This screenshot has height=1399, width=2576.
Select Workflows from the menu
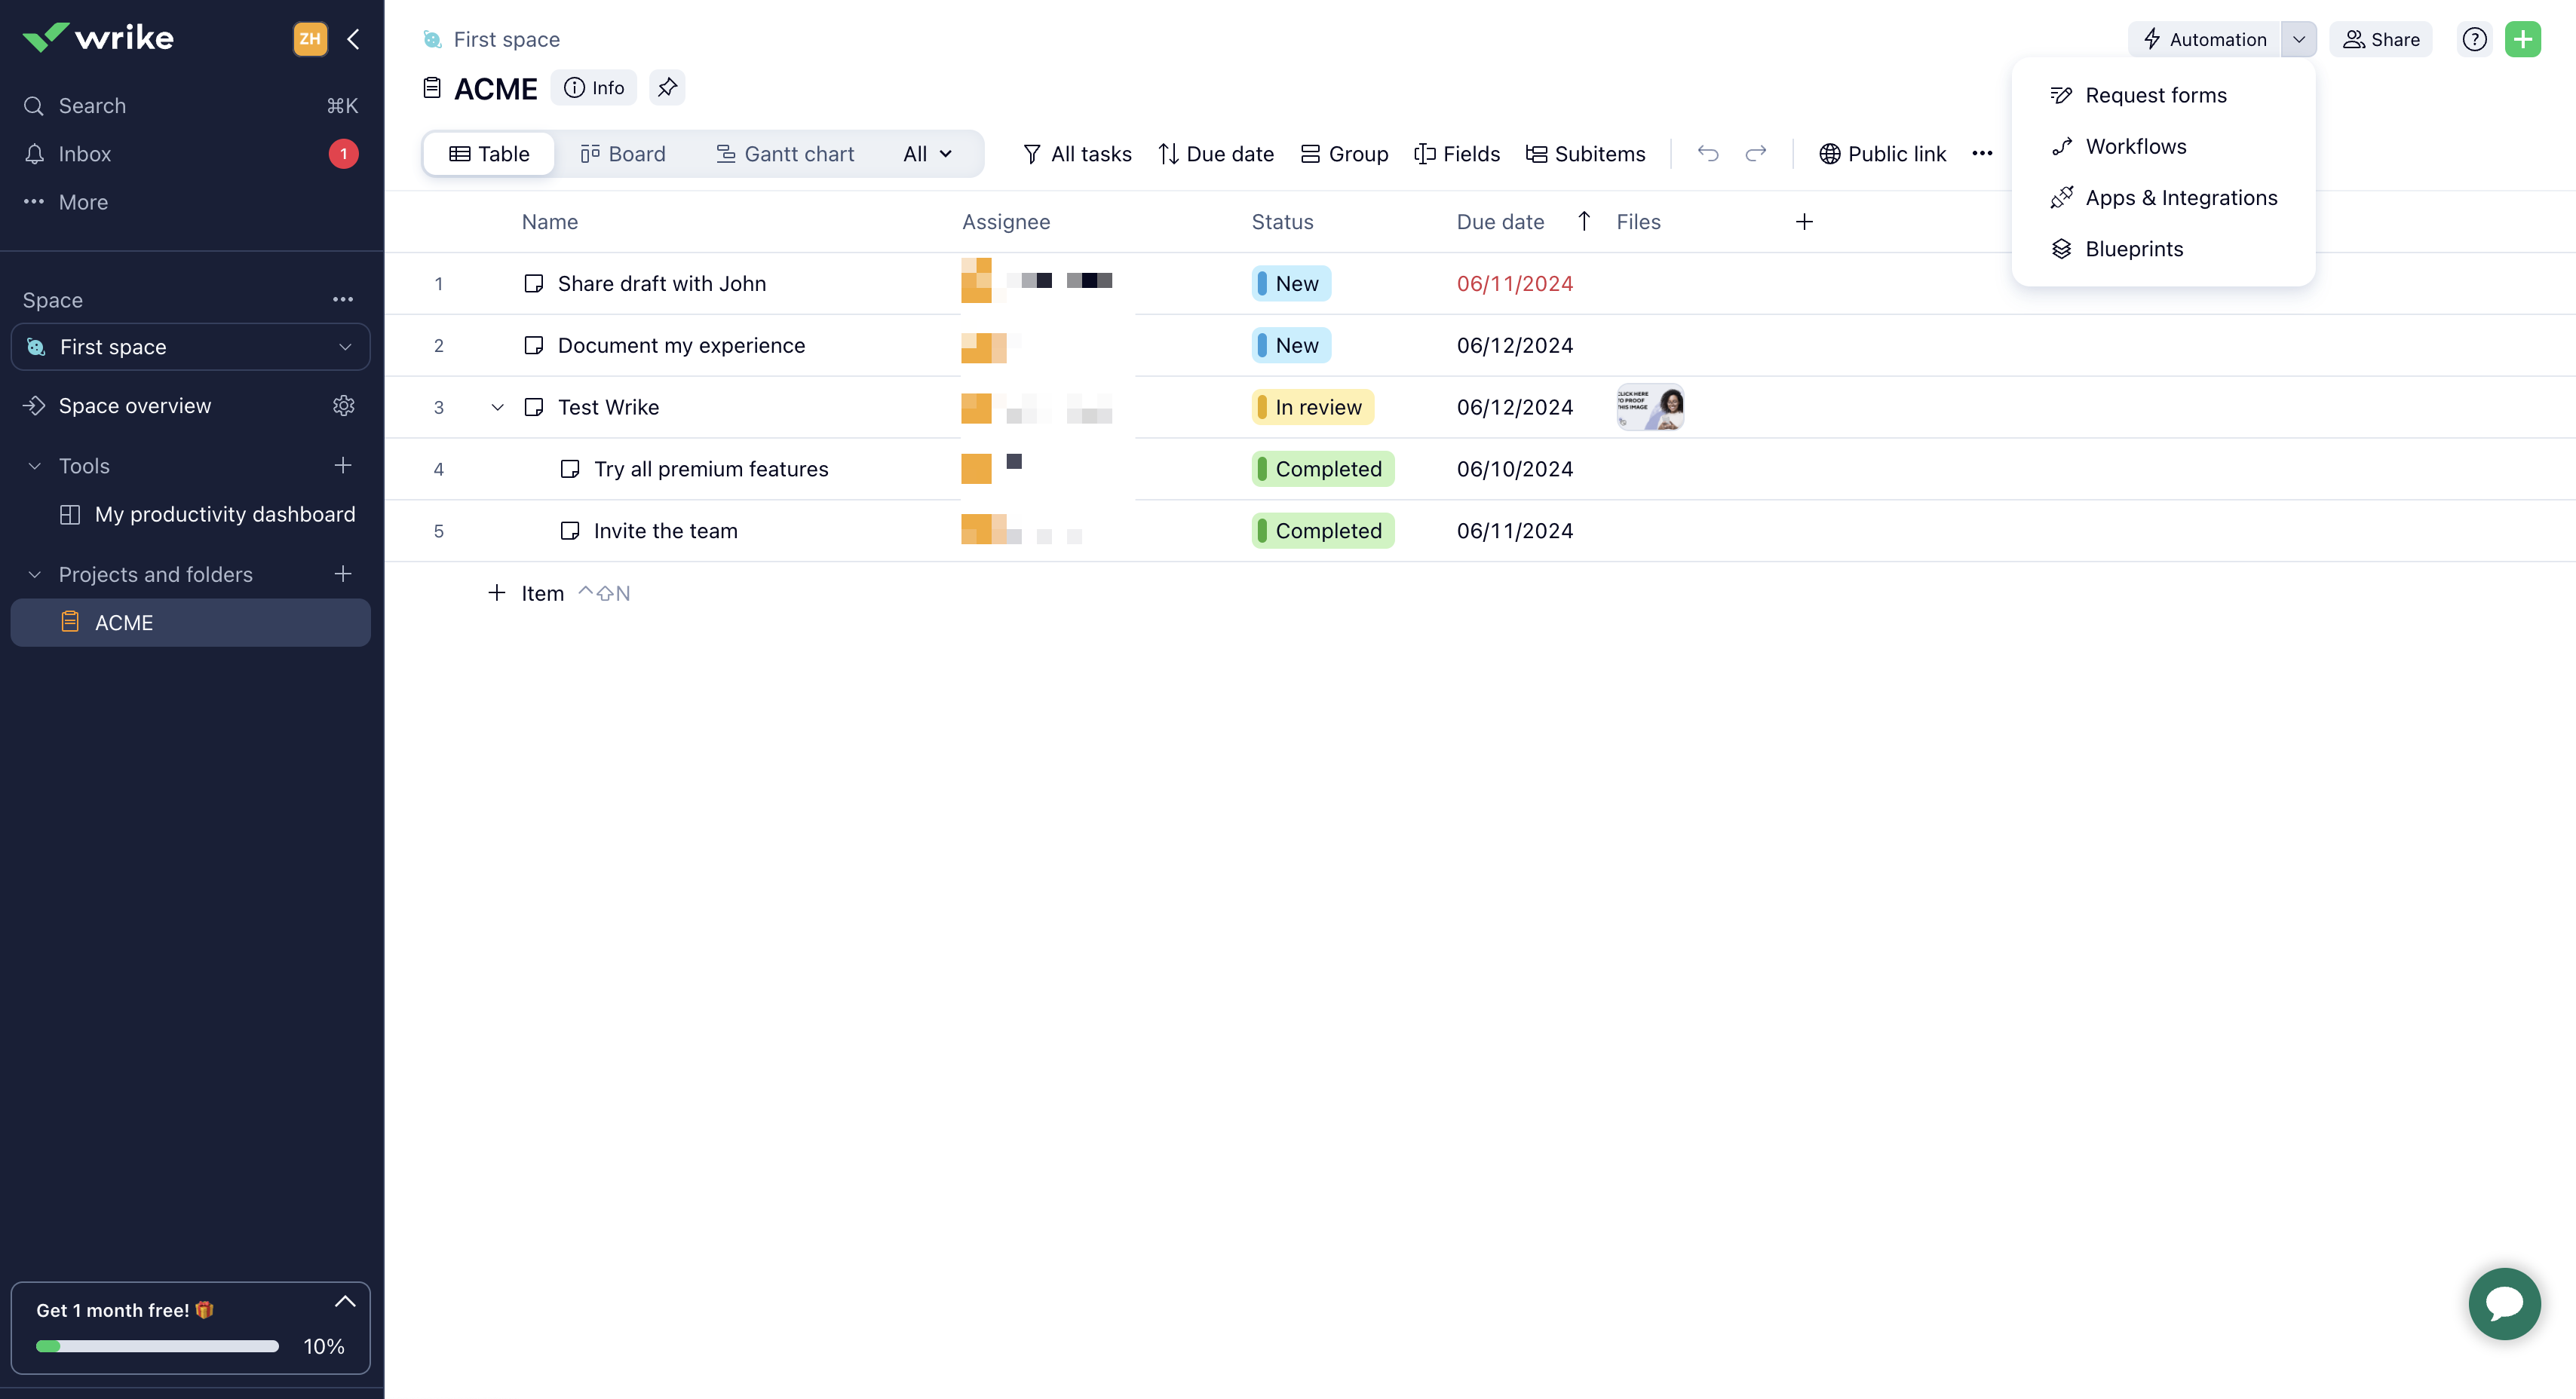(x=2163, y=146)
